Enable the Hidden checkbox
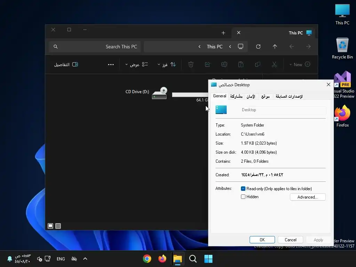Screen dimensions: 356x267 click(243, 197)
